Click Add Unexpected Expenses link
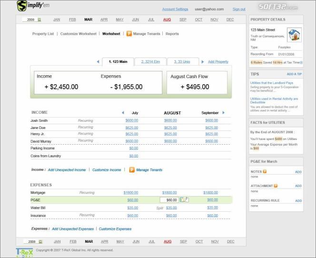Image resolution: width=316 pixels, height=258 pixels. coord(73,229)
